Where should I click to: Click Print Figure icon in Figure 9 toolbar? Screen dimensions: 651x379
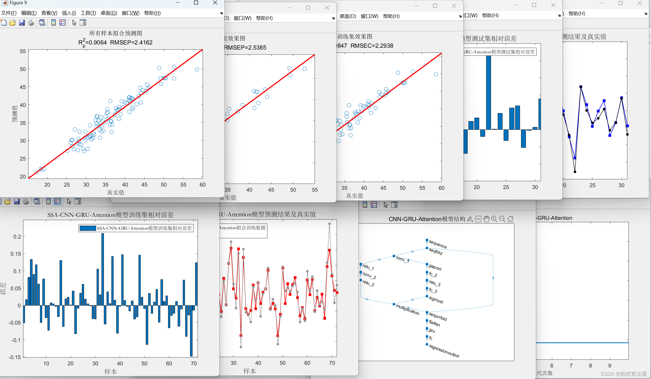(x=31, y=23)
